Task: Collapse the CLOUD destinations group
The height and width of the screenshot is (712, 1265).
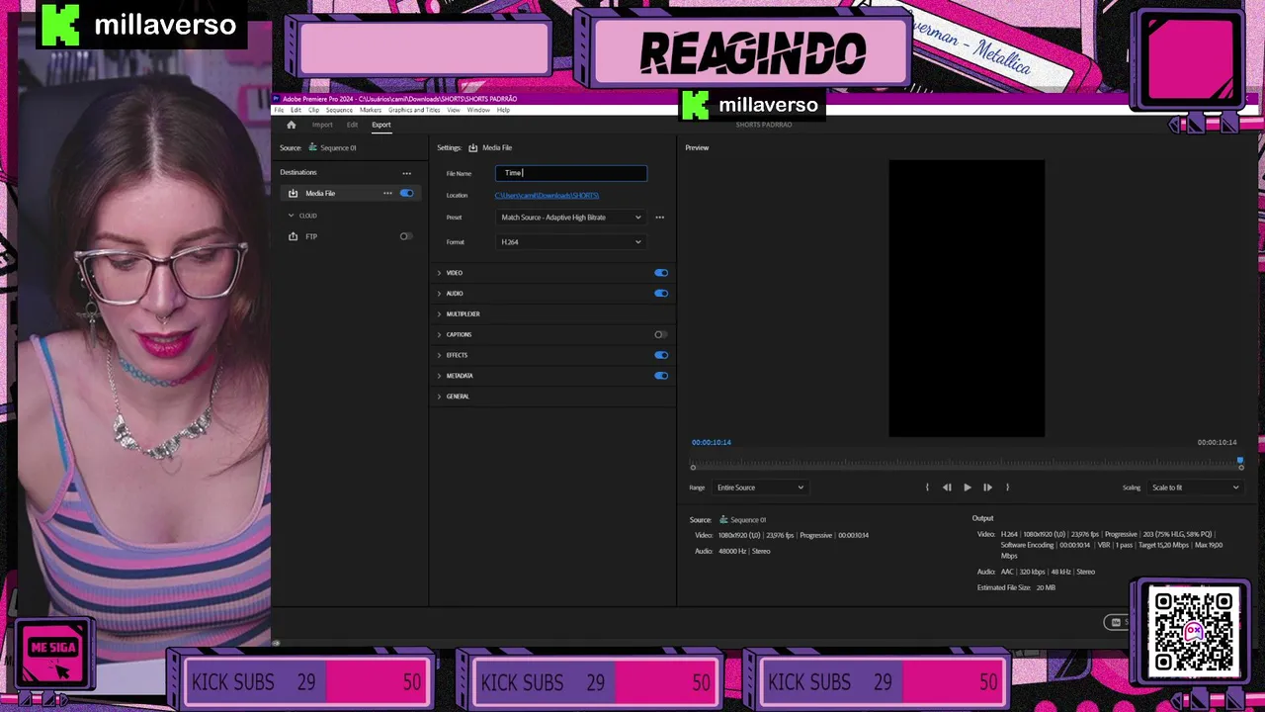Action: click(292, 216)
